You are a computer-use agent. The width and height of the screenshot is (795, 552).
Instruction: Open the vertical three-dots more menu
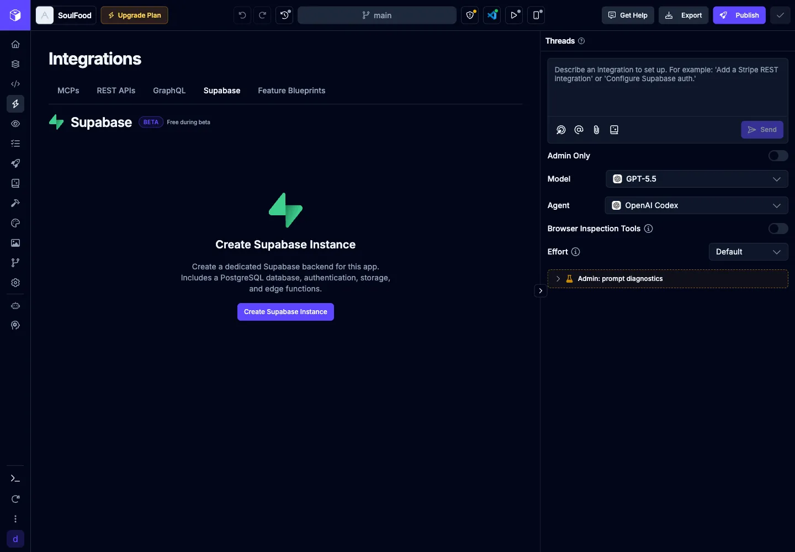point(15,519)
